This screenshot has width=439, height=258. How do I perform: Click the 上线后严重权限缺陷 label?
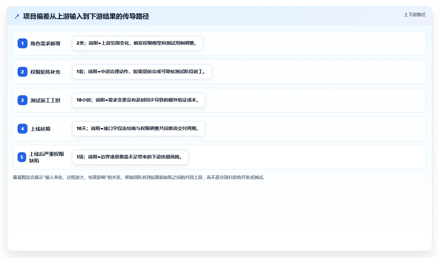[x=47, y=157]
